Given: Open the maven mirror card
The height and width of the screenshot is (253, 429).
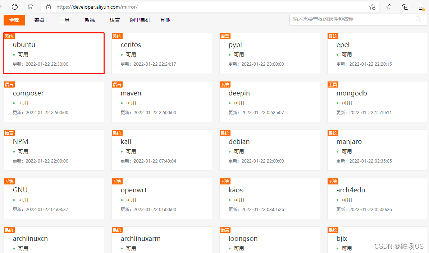Looking at the screenshot, I should [x=162, y=102].
